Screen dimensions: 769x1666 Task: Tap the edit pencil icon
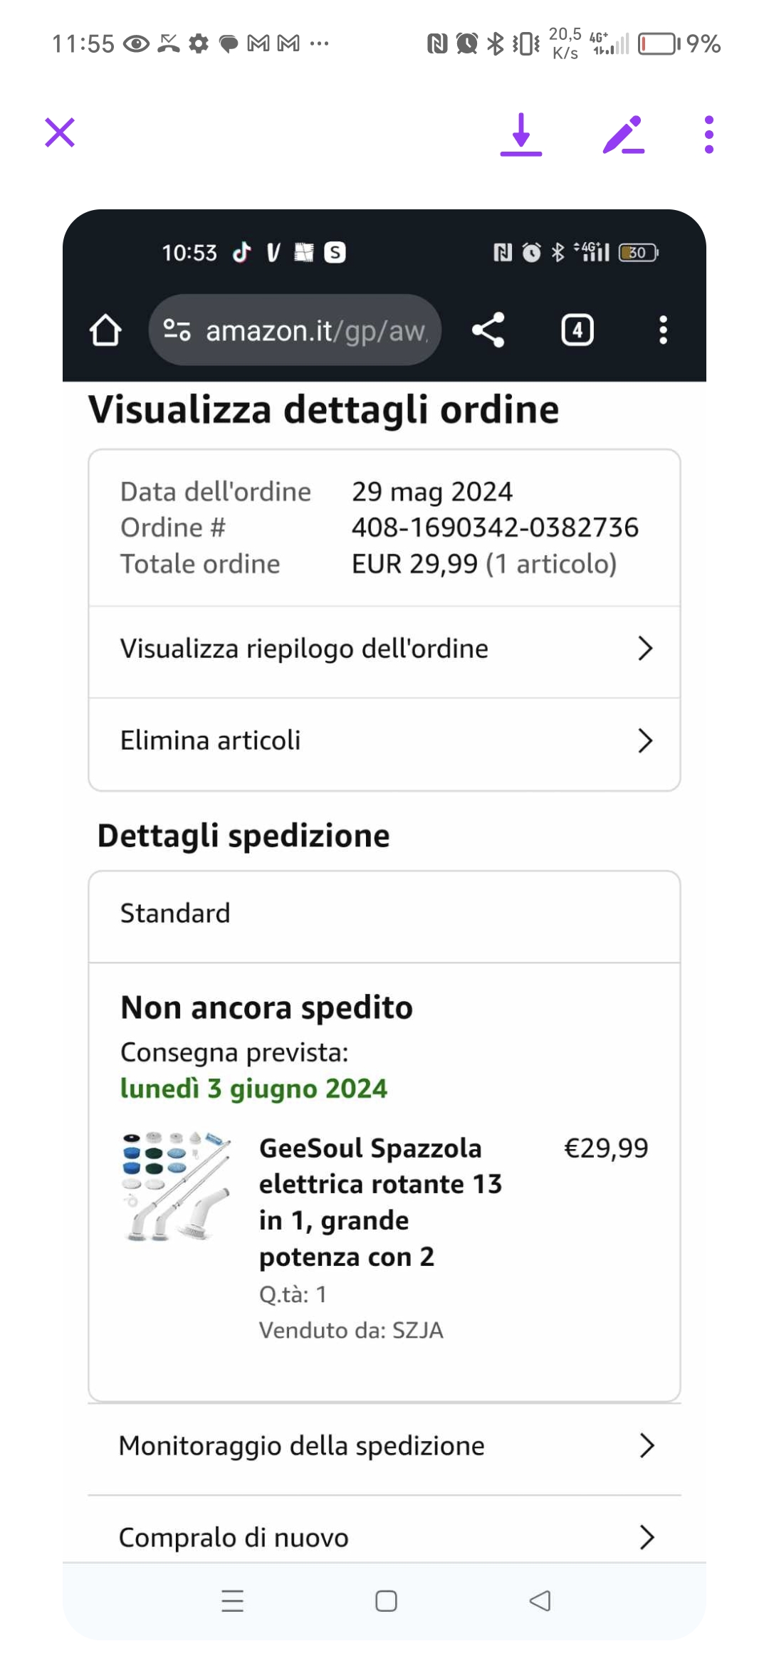click(623, 135)
